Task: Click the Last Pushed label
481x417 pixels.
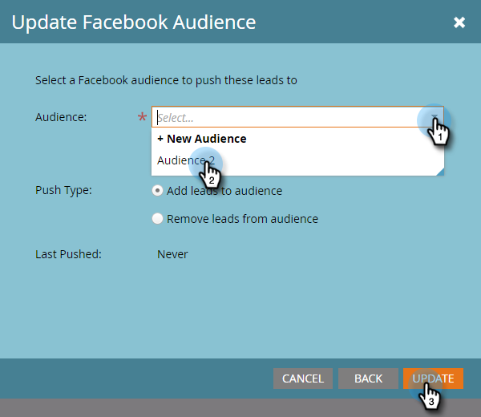Action: 68,254
